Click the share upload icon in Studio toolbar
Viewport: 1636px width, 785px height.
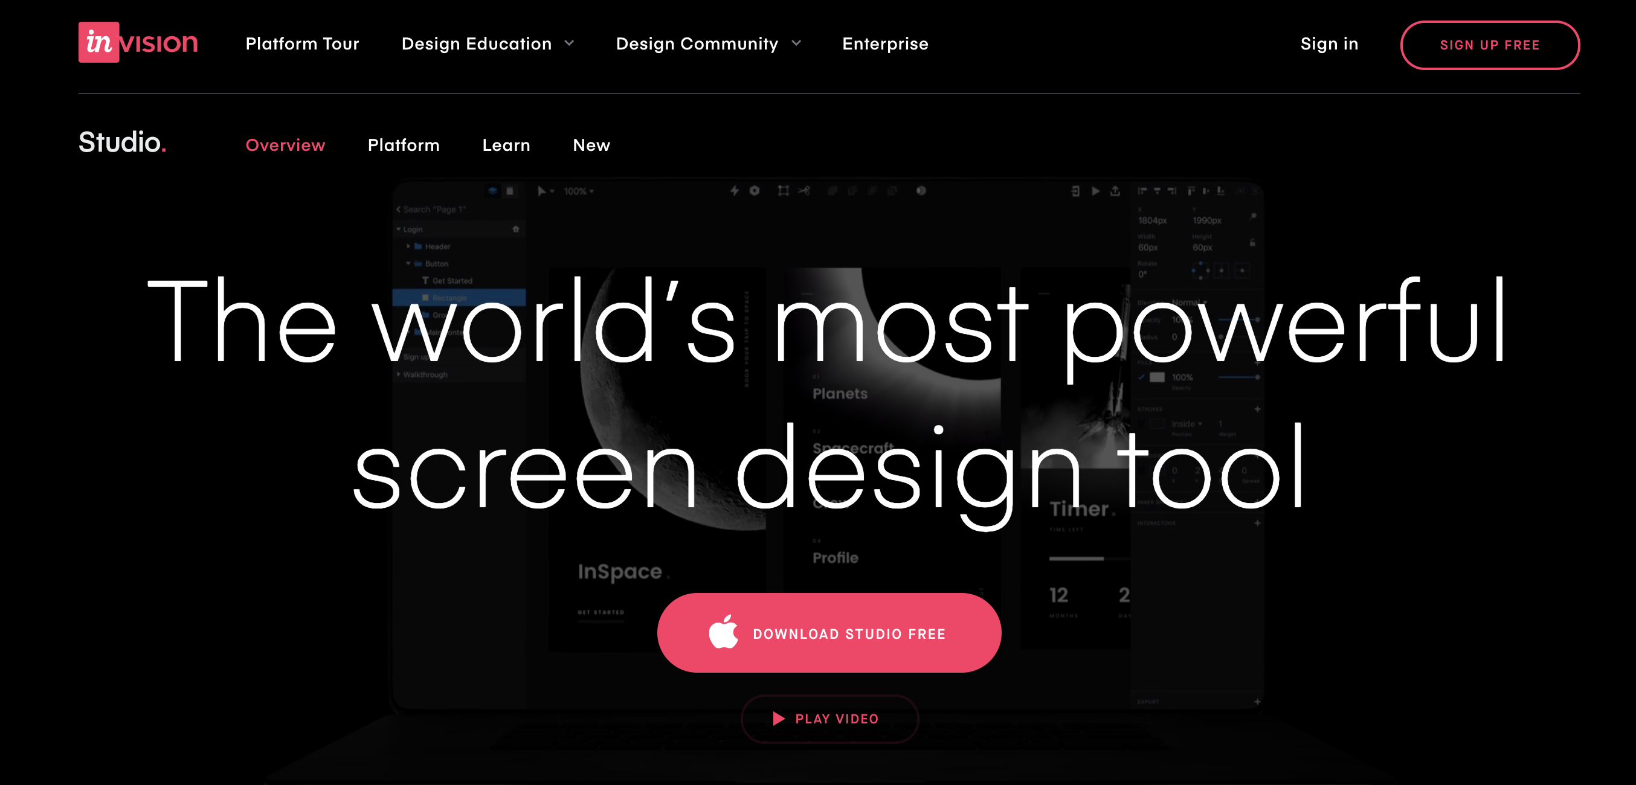(x=1115, y=190)
